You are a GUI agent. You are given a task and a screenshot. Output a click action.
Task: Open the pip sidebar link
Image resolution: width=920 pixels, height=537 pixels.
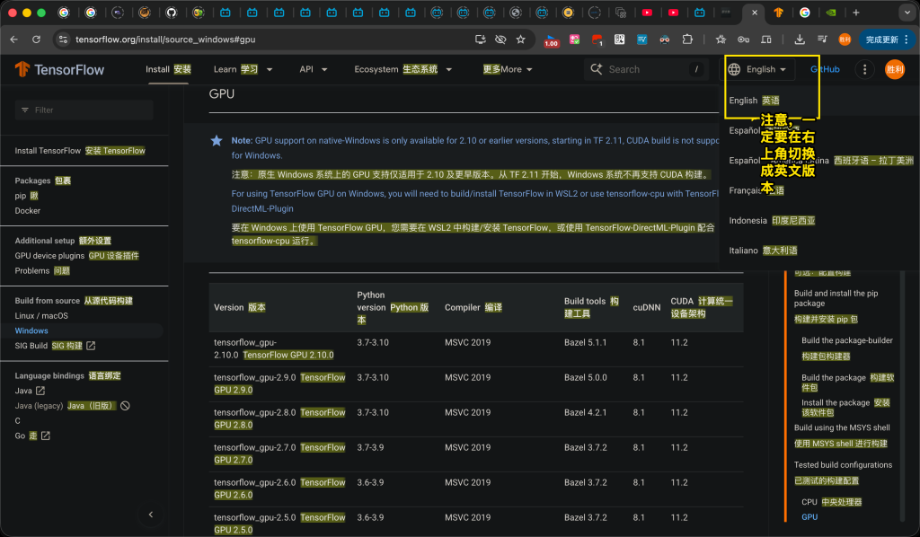(26, 196)
